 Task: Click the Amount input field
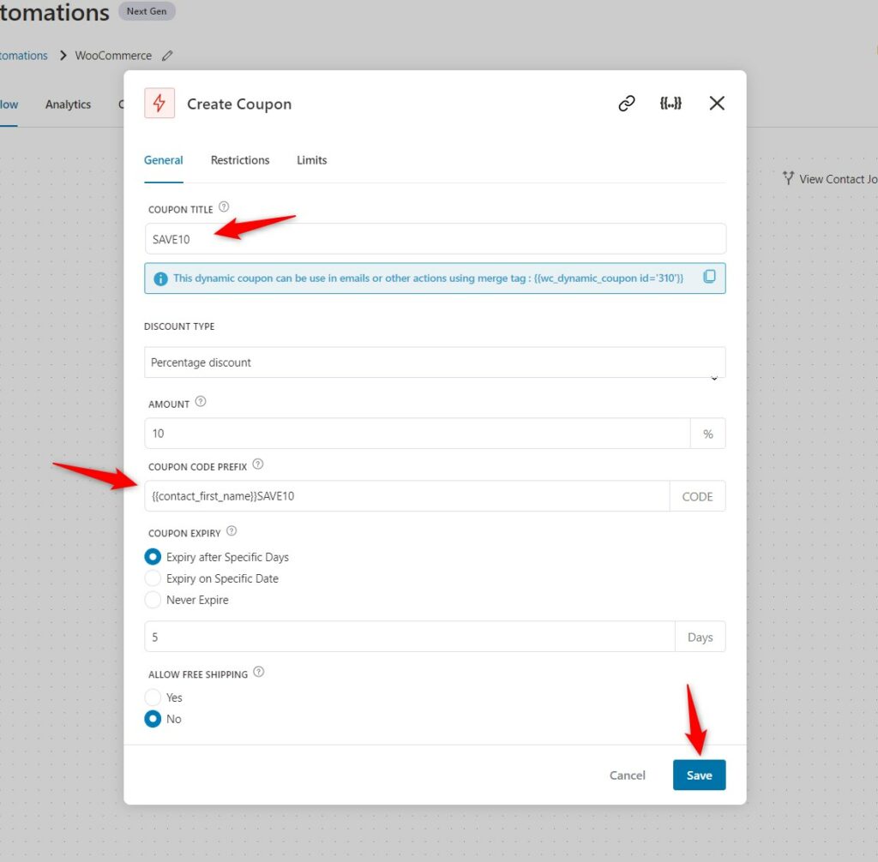pyautogui.click(x=418, y=434)
